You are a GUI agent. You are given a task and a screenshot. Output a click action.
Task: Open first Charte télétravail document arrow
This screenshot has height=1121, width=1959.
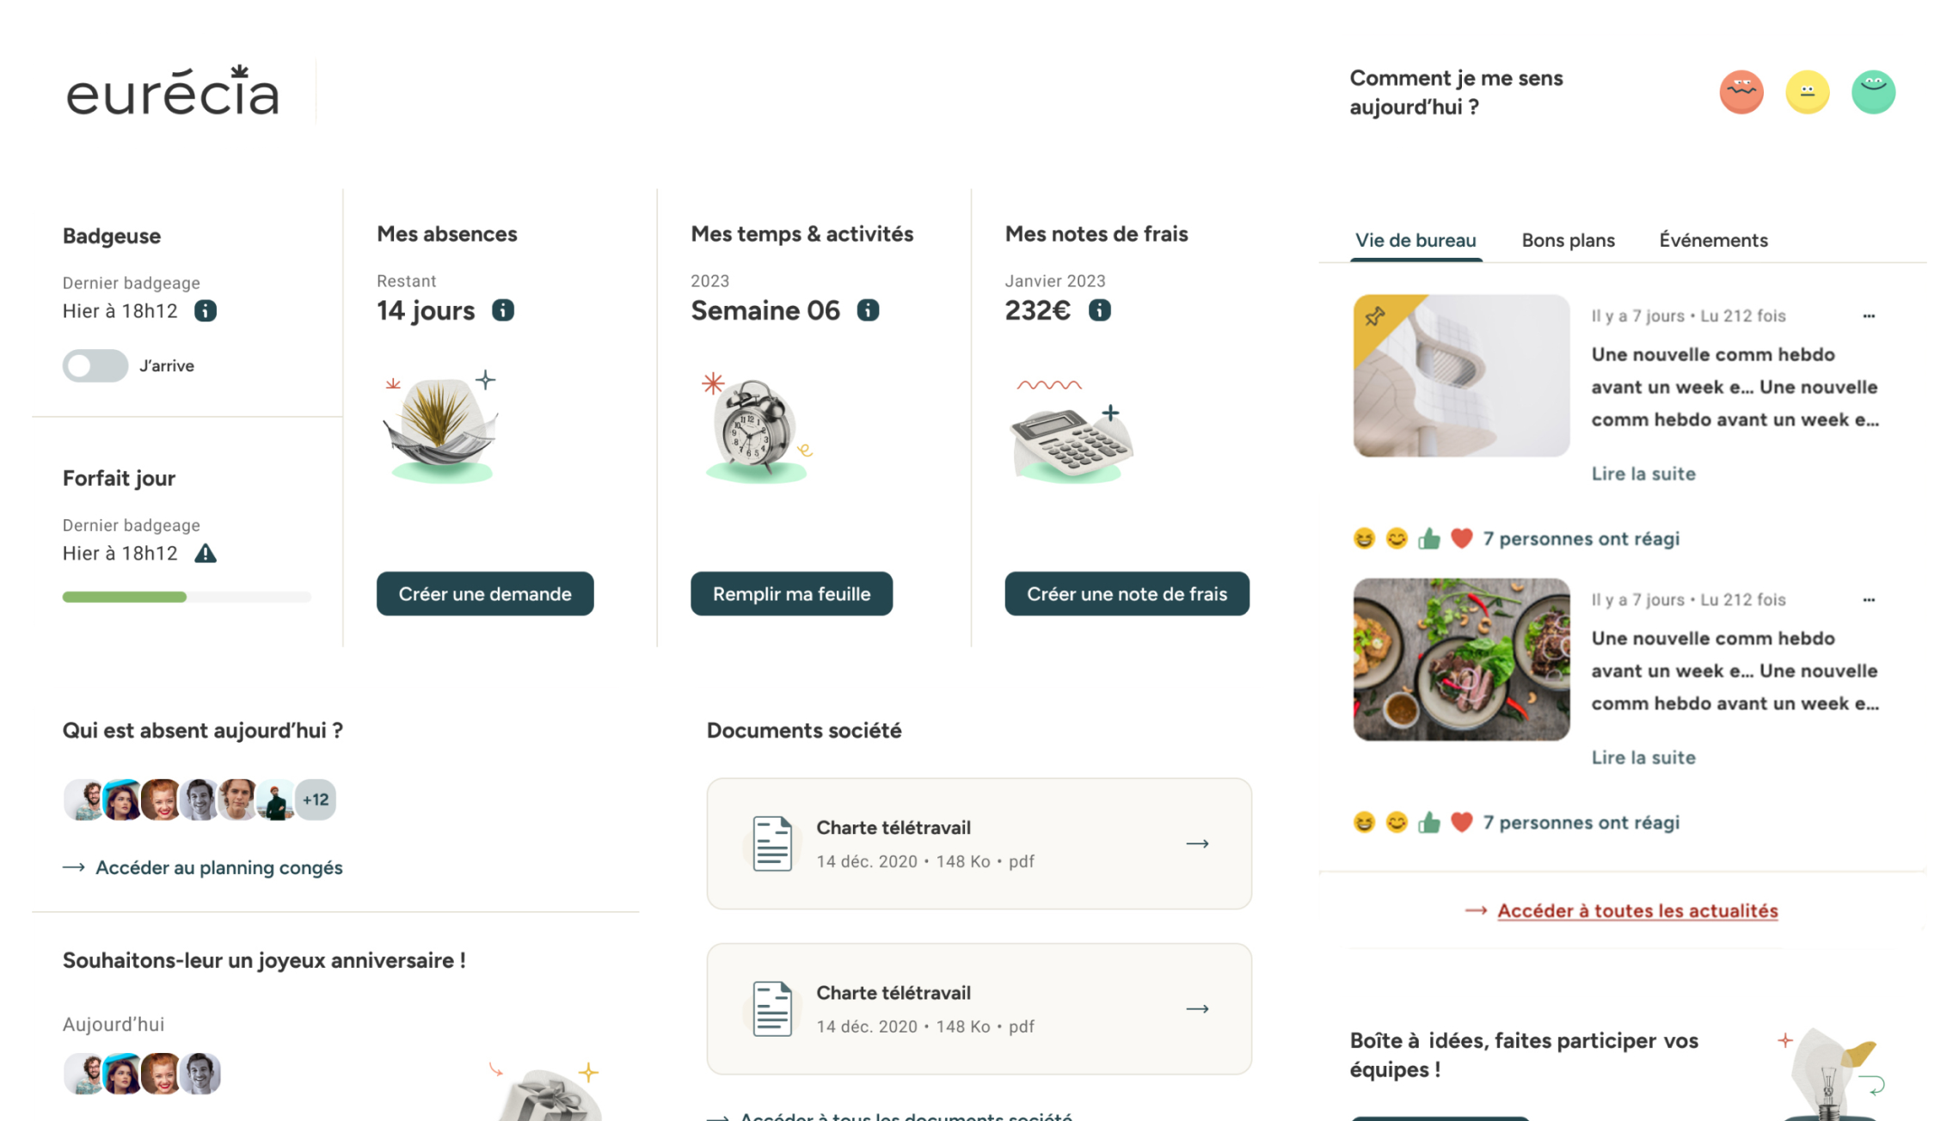click(x=1197, y=844)
